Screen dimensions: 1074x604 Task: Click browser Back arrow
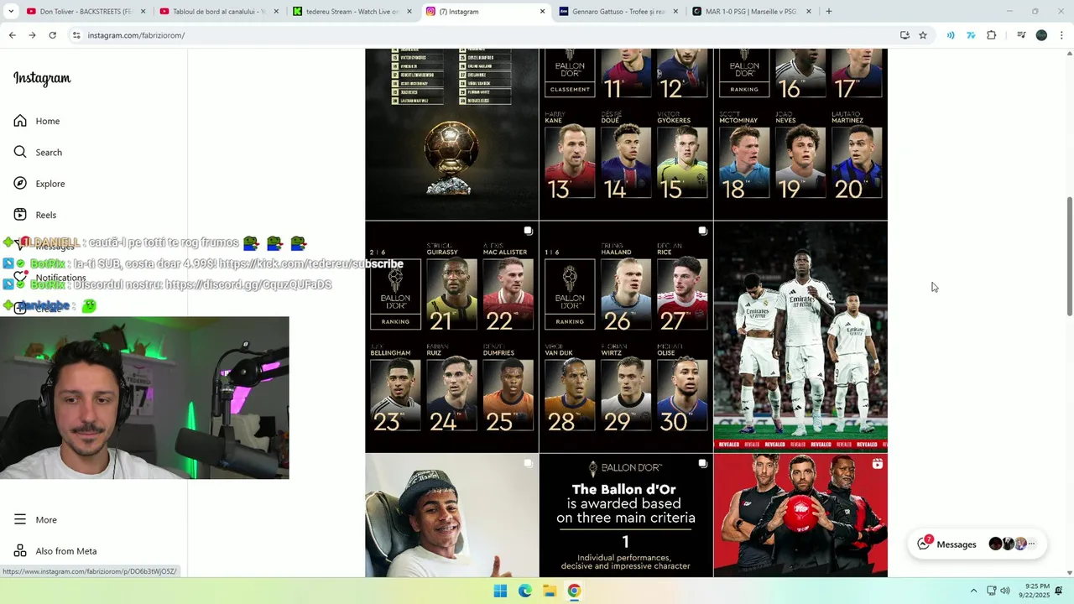(12, 35)
